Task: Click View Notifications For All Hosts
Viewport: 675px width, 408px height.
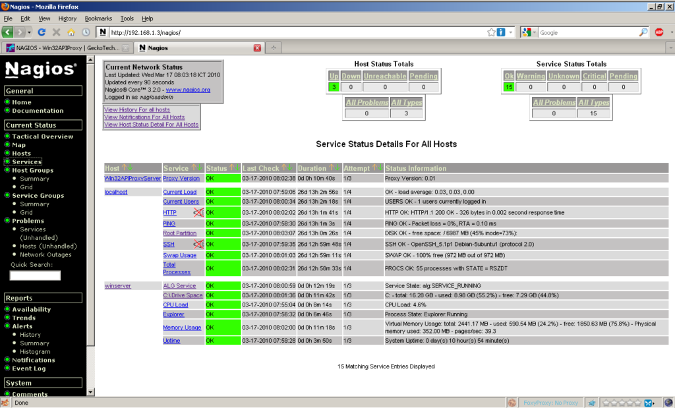Action: click(x=144, y=117)
